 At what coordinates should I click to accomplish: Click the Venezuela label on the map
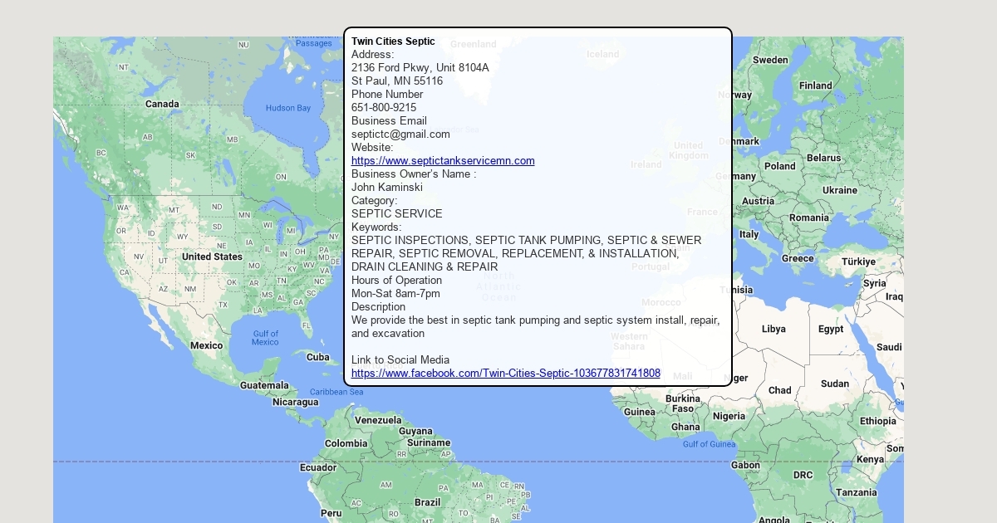tap(378, 420)
